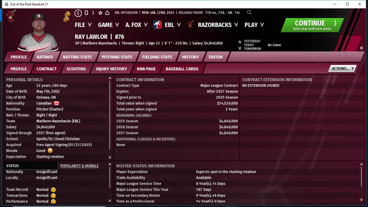Click the "8 Year(s), 14 Days" service time
This screenshot has height=207, width=368.
(211, 184)
